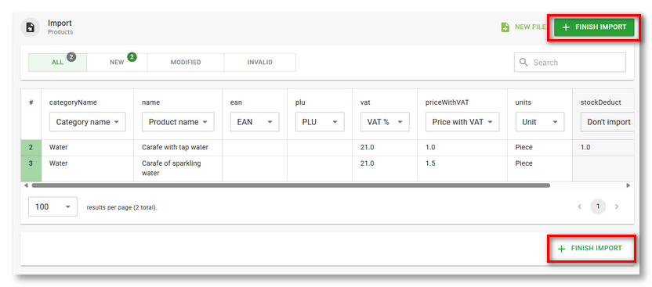Image resolution: width=652 pixels, height=287 pixels.
Task: Open the Category name mapping dropdown
Action: pyautogui.click(x=87, y=122)
